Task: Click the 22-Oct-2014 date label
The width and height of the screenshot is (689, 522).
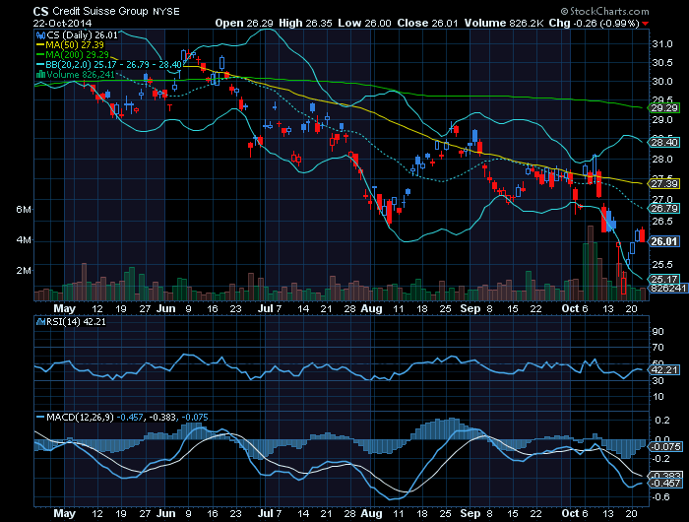Action: click(62, 24)
